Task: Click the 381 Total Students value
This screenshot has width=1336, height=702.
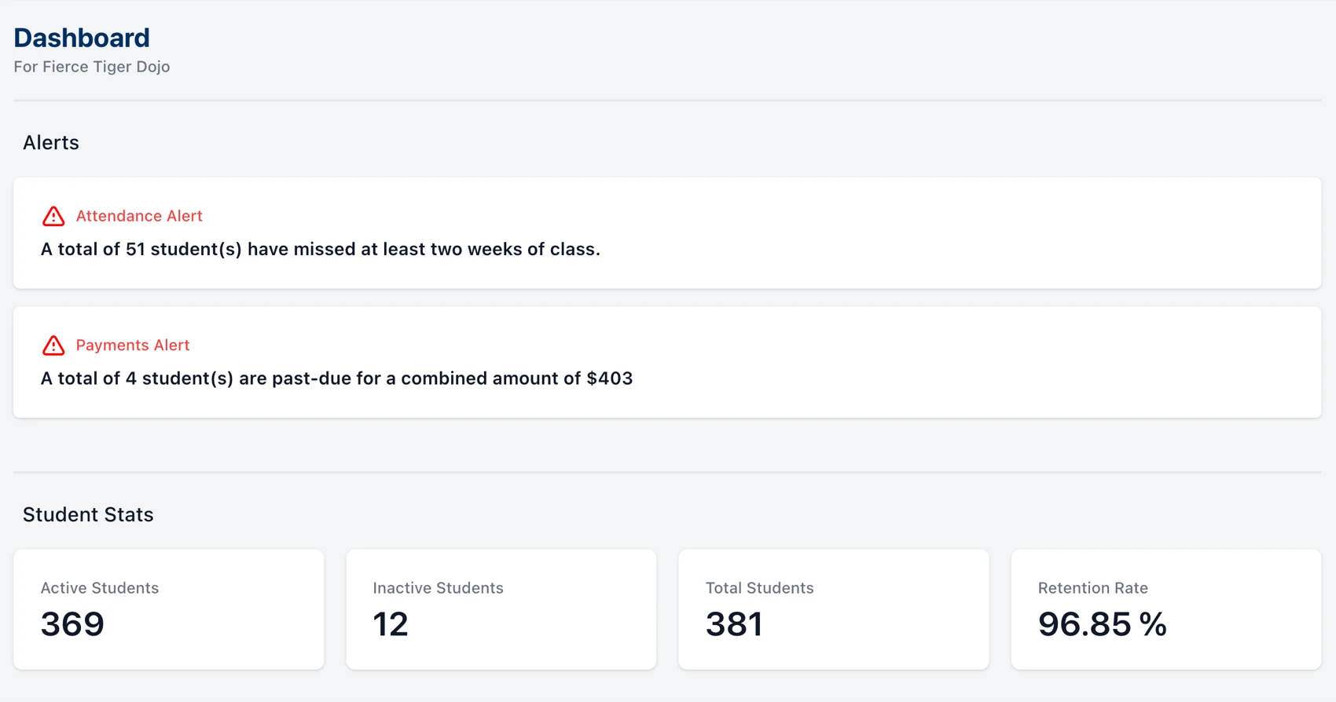Action: pyautogui.click(x=733, y=624)
